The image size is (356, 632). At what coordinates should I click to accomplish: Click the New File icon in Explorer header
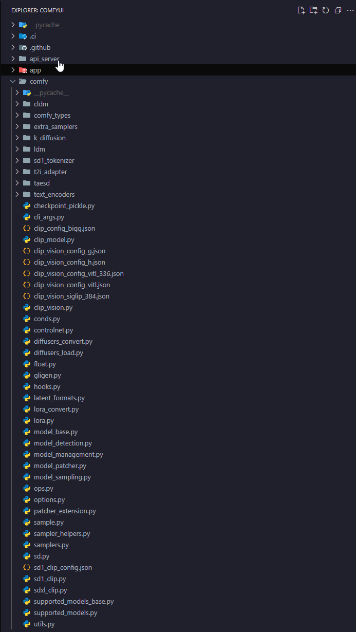point(301,10)
